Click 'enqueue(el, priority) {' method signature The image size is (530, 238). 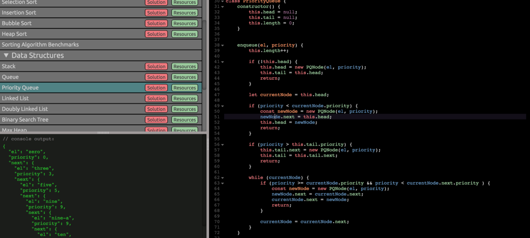point(270,45)
